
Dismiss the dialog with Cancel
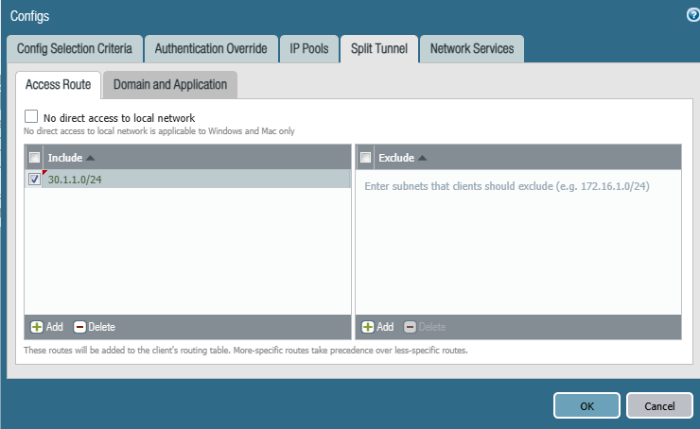tap(659, 405)
